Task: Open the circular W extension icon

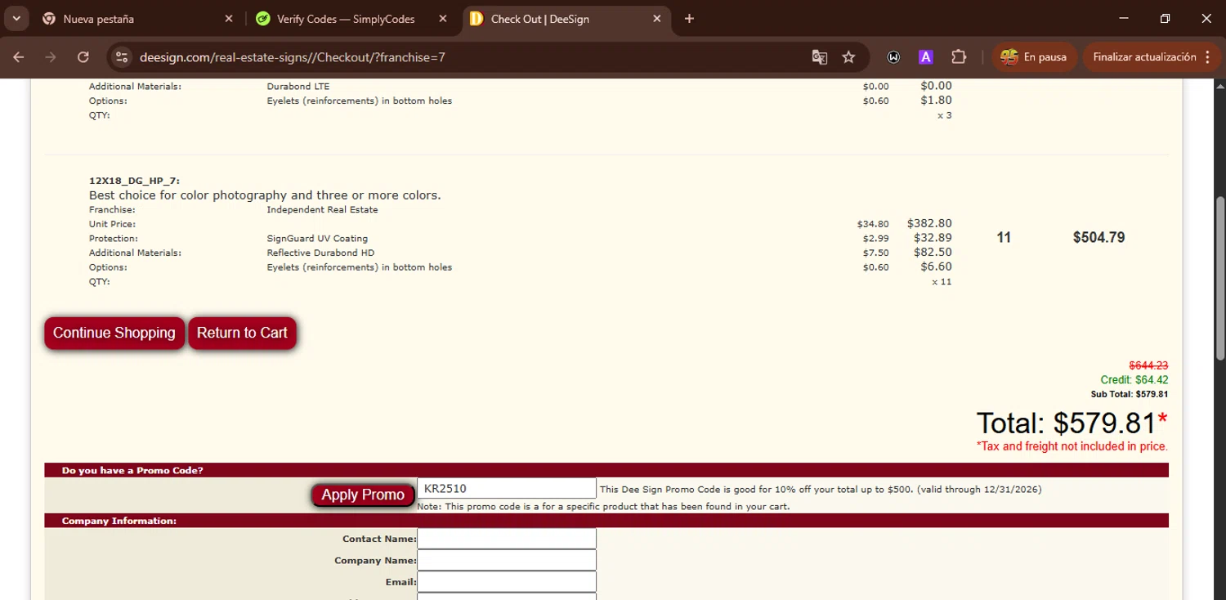Action: pyautogui.click(x=894, y=57)
